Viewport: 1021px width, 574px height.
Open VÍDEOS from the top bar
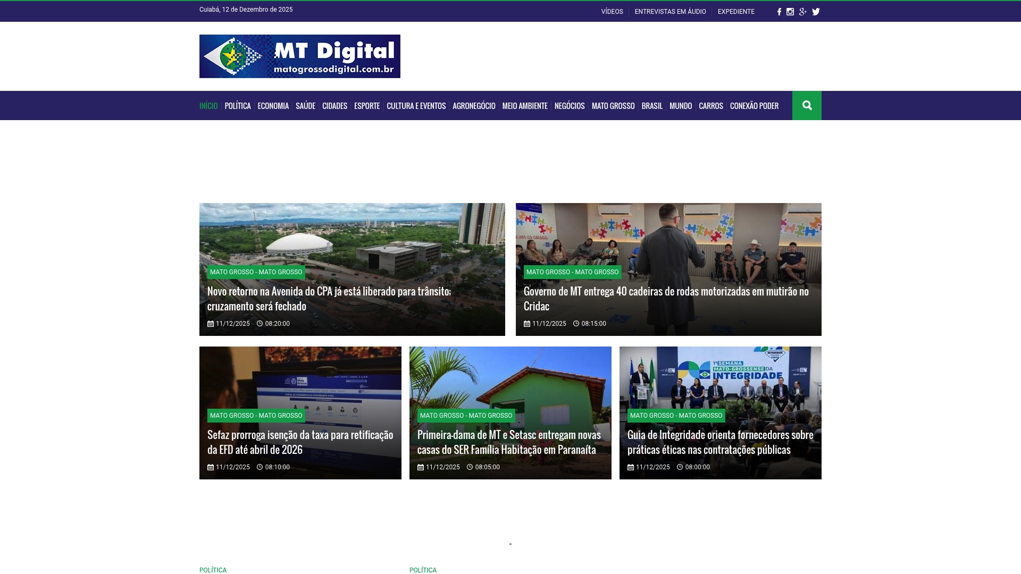pos(612,11)
